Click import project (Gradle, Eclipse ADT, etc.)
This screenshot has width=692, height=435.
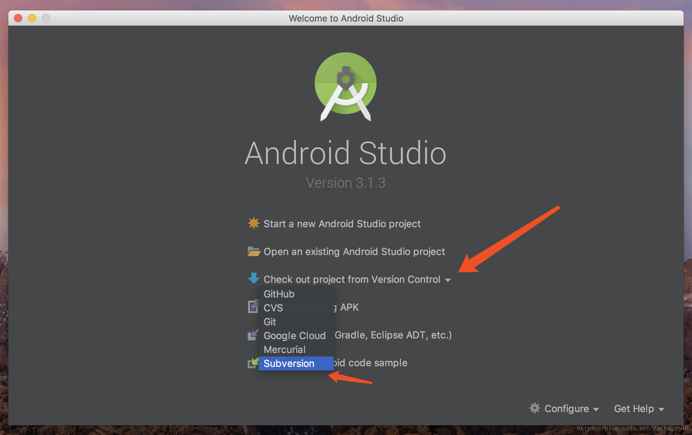click(x=393, y=335)
